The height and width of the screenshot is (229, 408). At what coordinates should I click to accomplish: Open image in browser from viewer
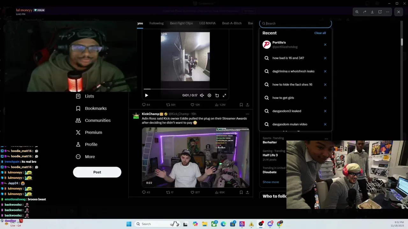click(380, 12)
